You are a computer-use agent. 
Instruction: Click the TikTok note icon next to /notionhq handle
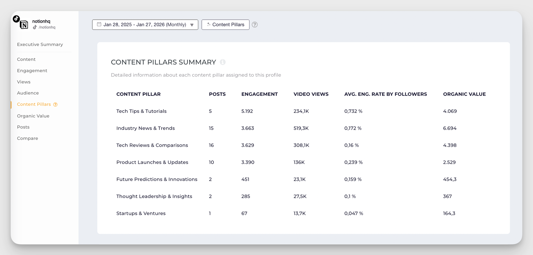click(35, 27)
